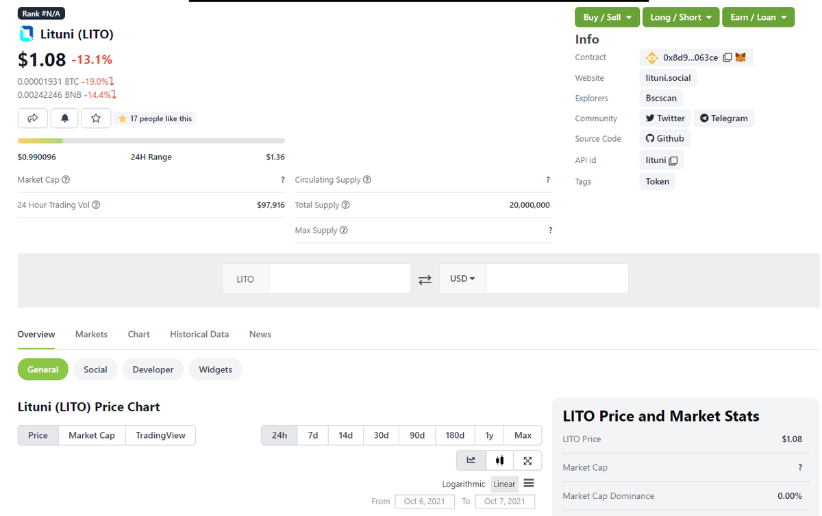Open the Buy / Sell dropdown
The height and width of the screenshot is (516, 822).
(607, 17)
